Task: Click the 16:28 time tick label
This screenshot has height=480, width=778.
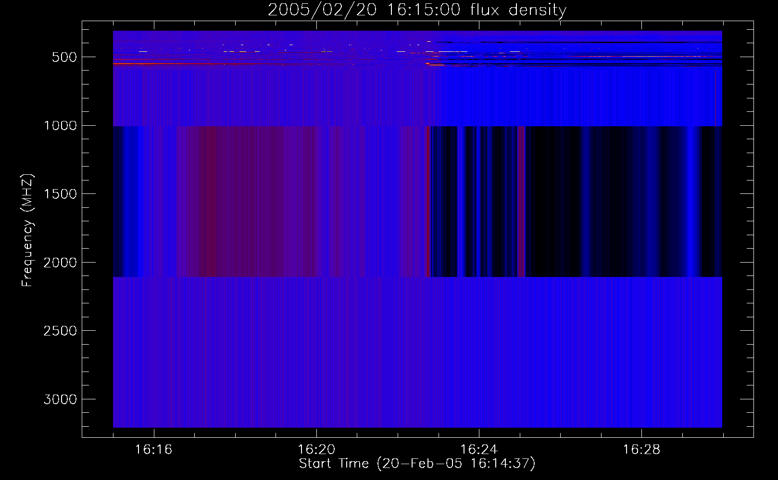Action: coord(641,450)
